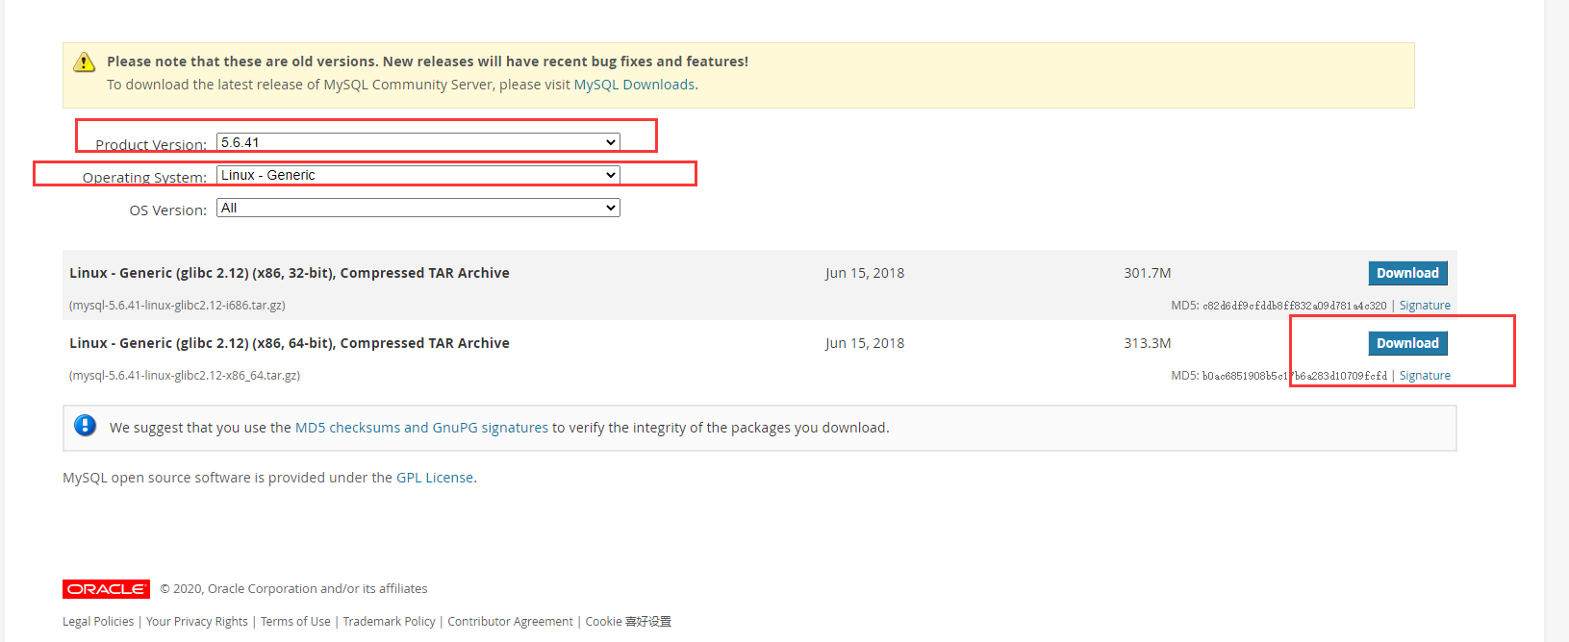Image resolution: width=1569 pixels, height=642 pixels.
Task: Click the Product Version label
Action: click(x=151, y=145)
